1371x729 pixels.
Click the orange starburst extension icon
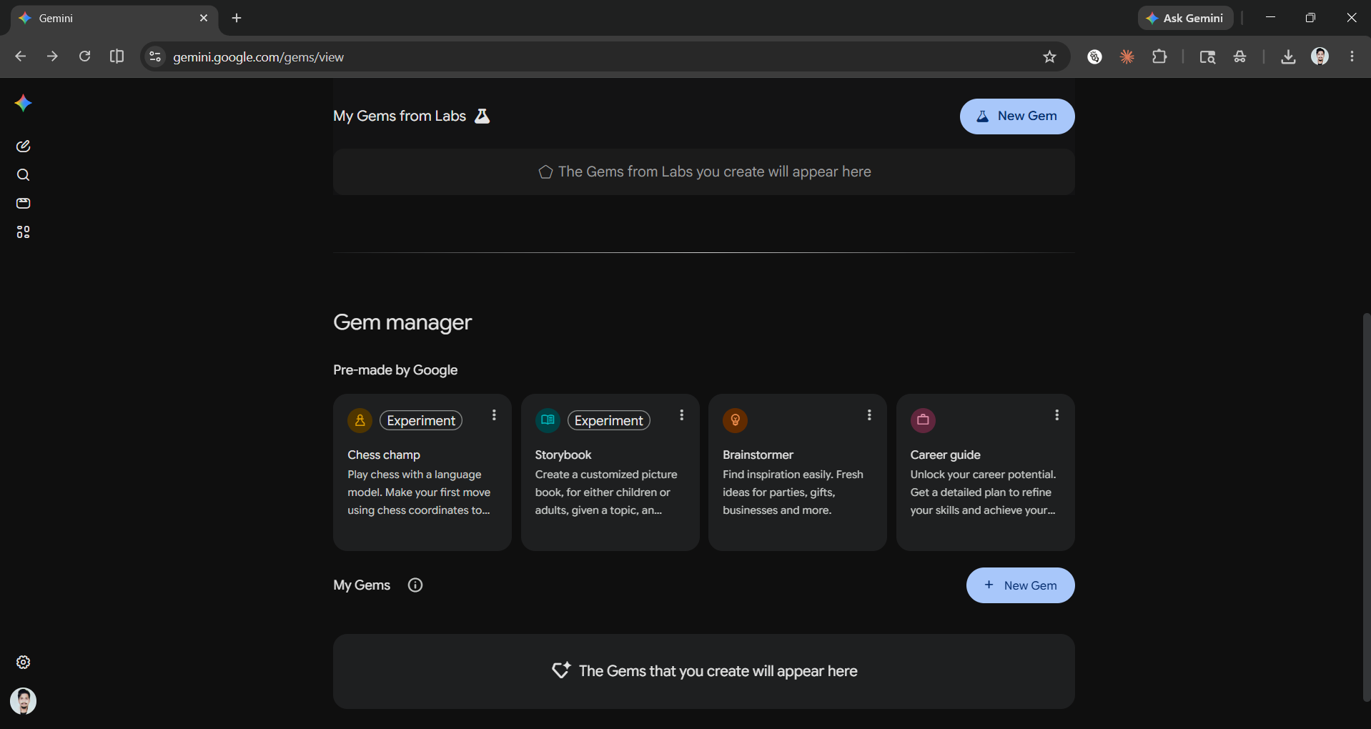(1127, 56)
